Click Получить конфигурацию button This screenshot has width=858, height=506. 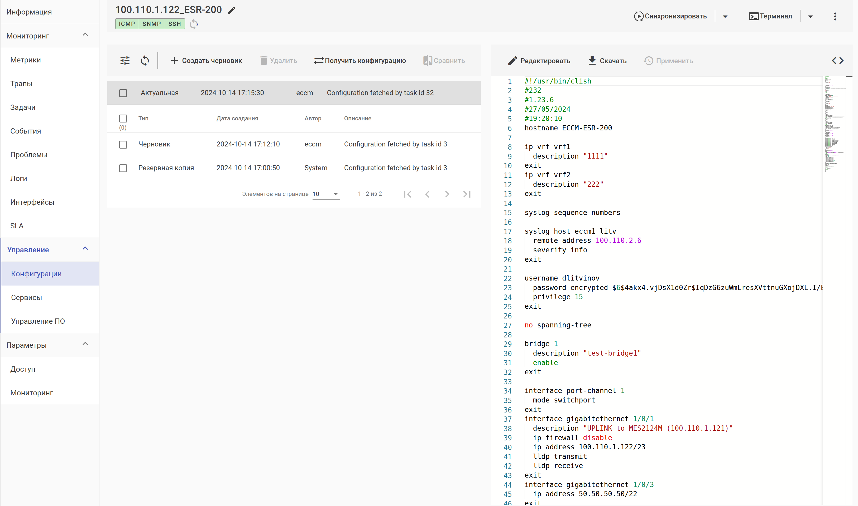(x=360, y=61)
